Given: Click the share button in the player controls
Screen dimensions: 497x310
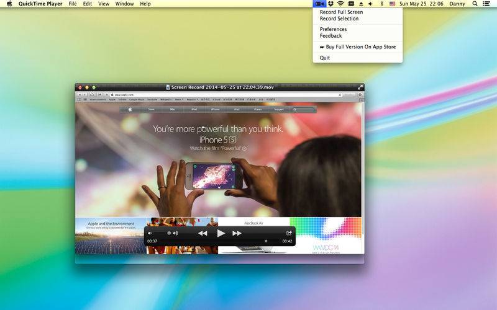Looking at the screenshot, I should [289, 233].
